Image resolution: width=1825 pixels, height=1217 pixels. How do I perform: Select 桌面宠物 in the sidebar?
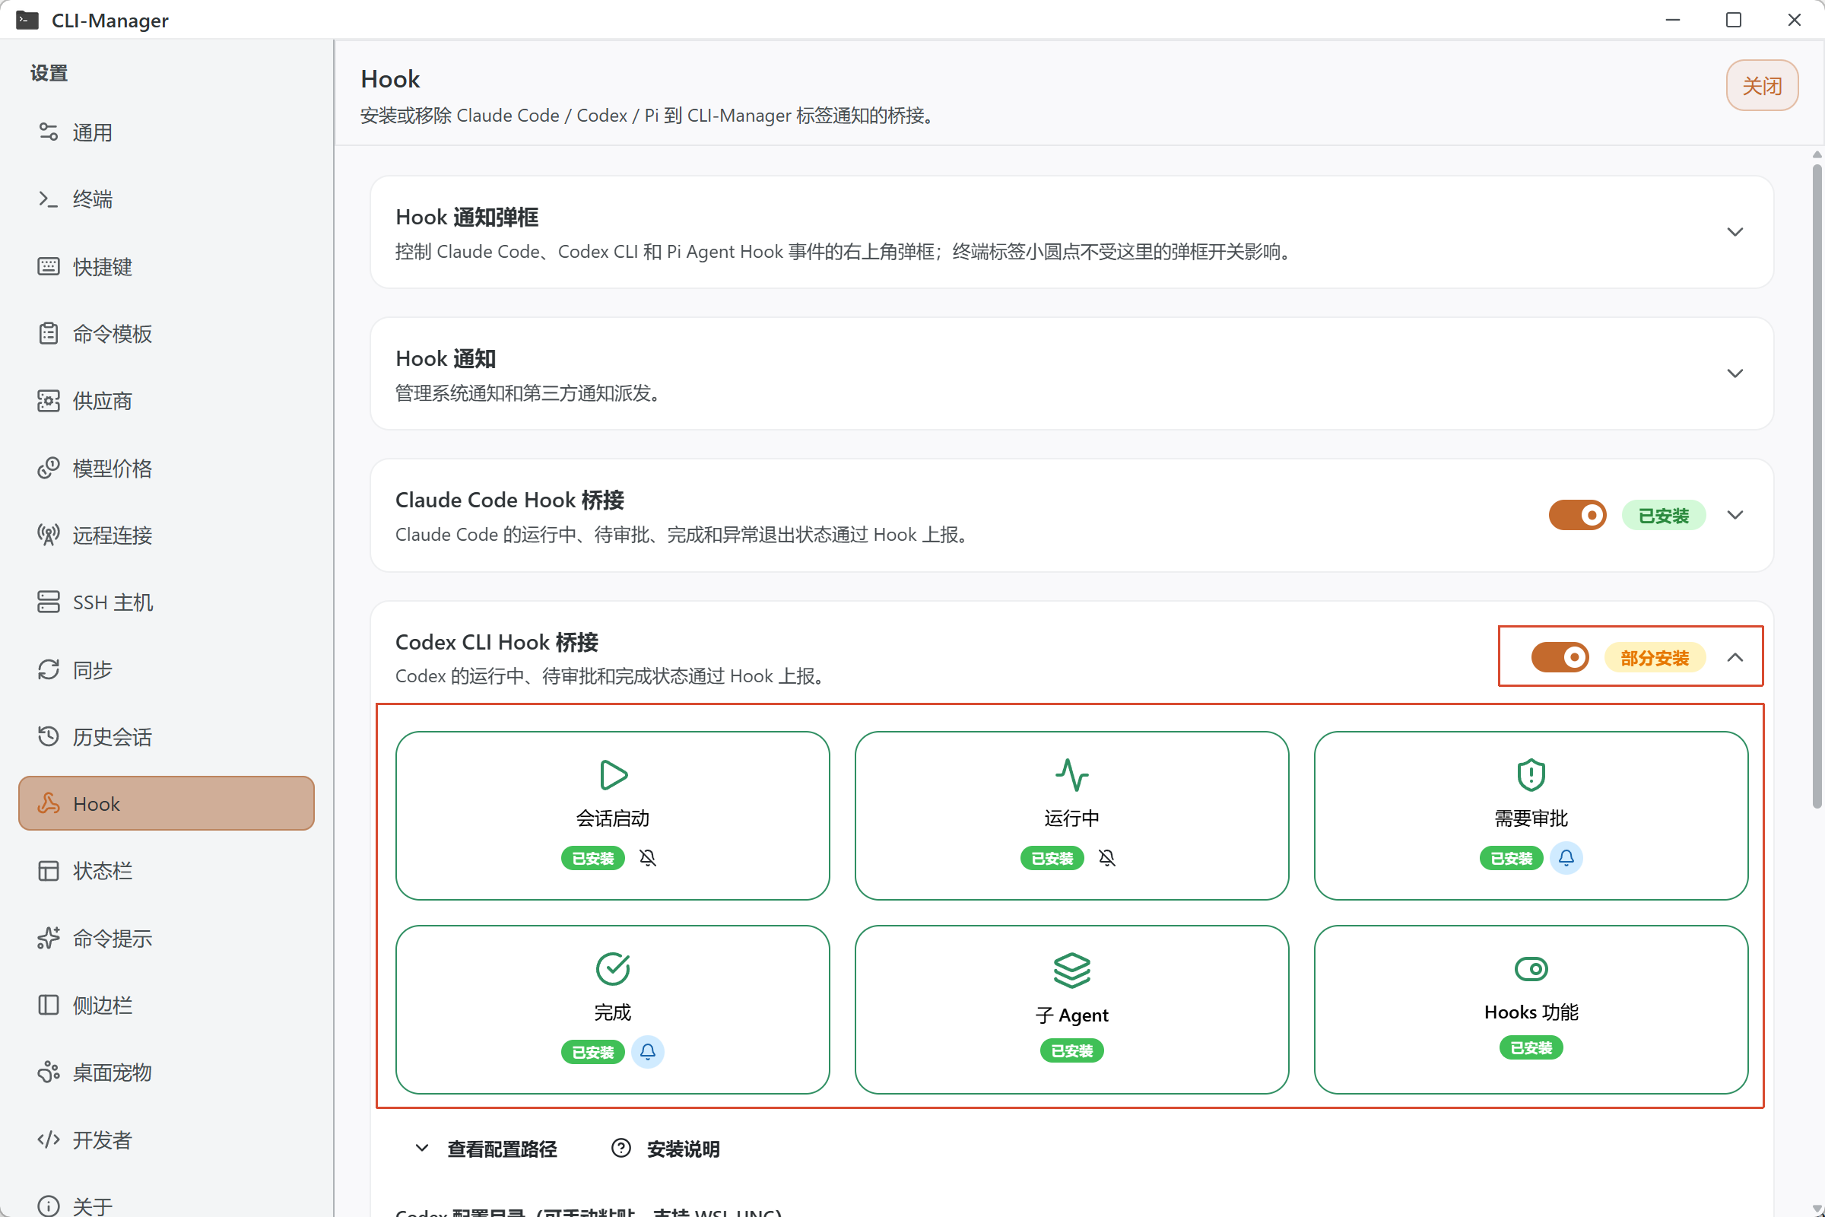[166, 1072]
